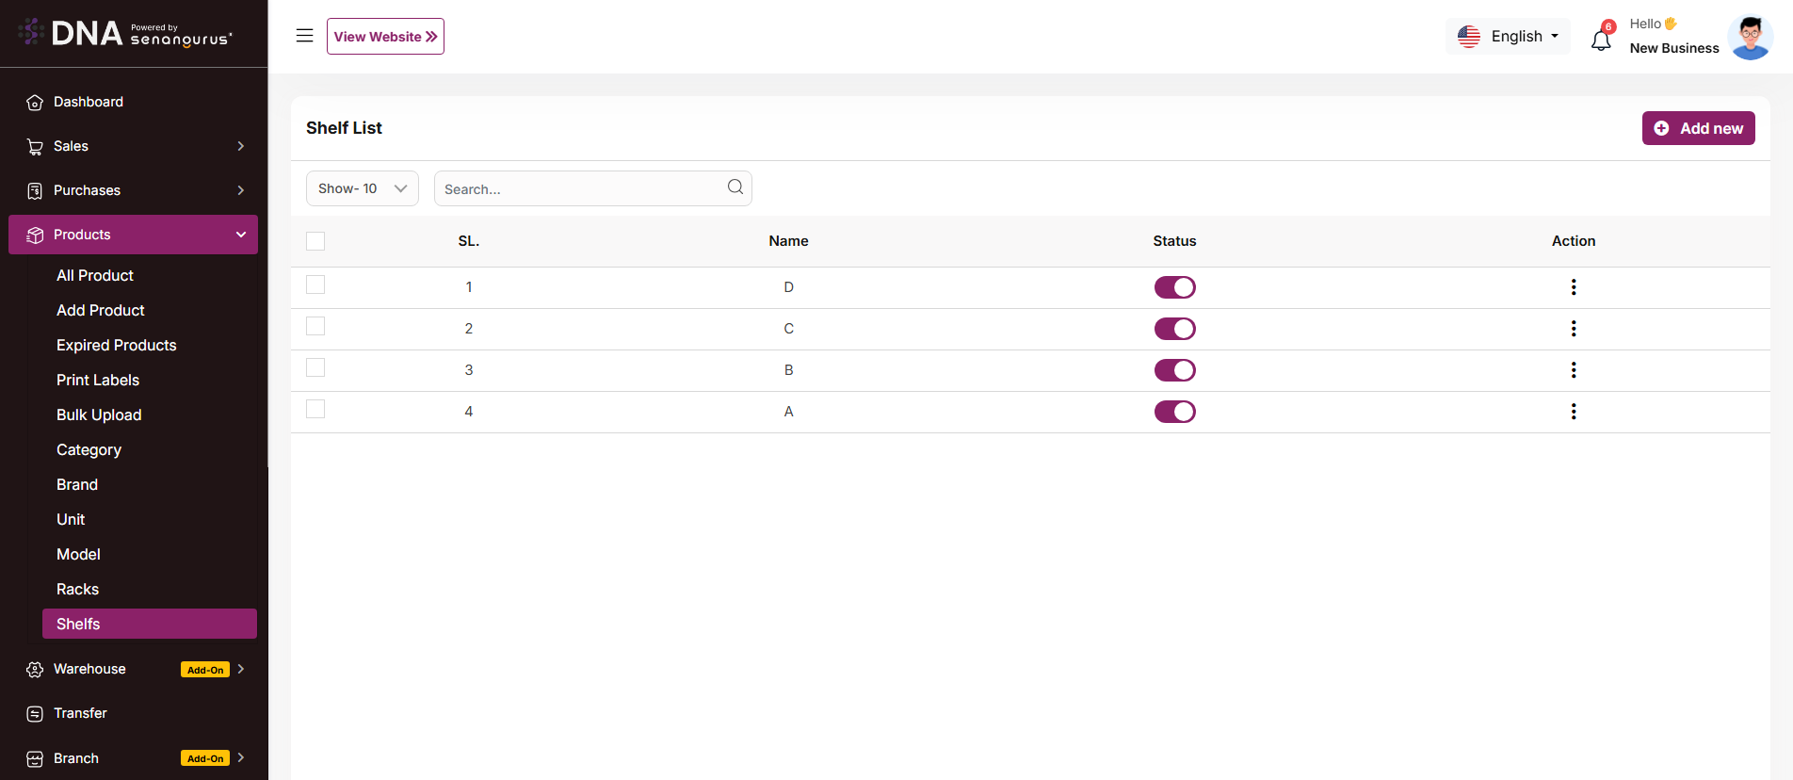Click the Add new button
This screenshot has height=780, width=1793.
[1698, 128]
